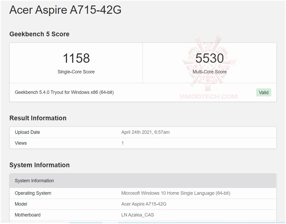The height and width of the screenshot is (224, 286).
Task: Click the Acer Aspire A715-42G page title
Action: pyautogui.click(x=65, y=10)
